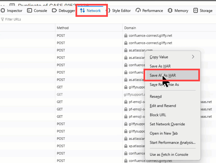Expand the Copy Value submenu
This screenshot has height=163, width=216.
click(x=172, y=57)
